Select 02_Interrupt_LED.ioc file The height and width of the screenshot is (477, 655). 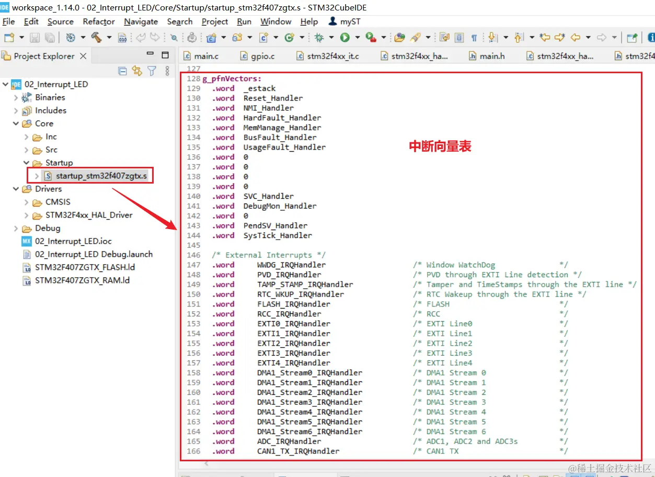(x=66, y=241)
